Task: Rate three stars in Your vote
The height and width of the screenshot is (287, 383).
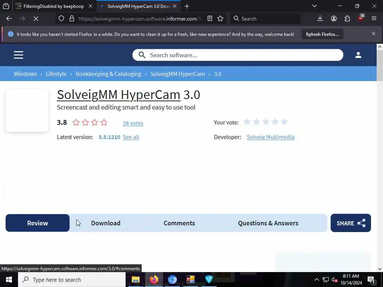Action: pos(266,121)
